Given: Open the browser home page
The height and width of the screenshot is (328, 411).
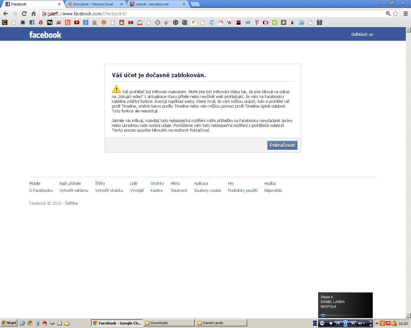Looking at the screenshot, I should [x=33, y=13].
